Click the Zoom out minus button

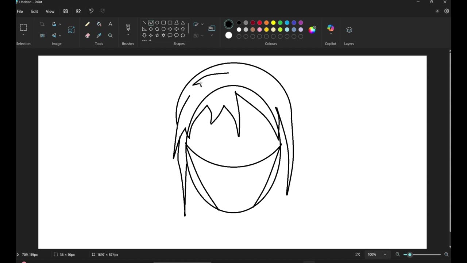[398, 255]
